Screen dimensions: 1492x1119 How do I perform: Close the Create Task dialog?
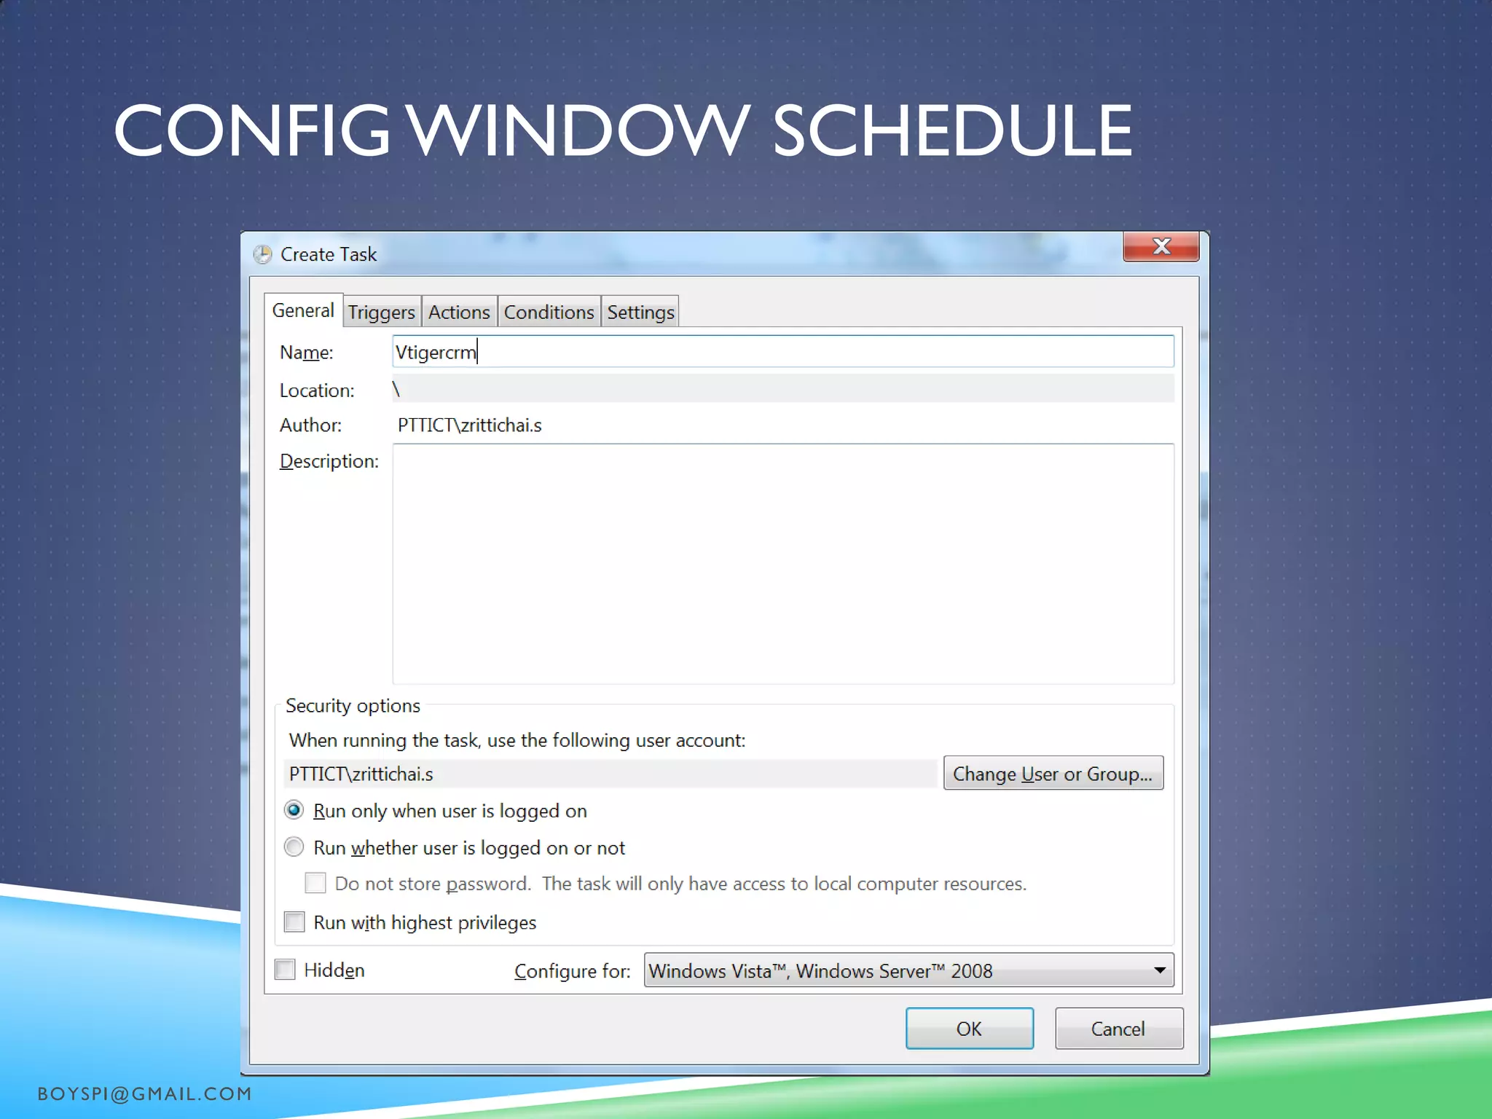[x=1161, y=246]
